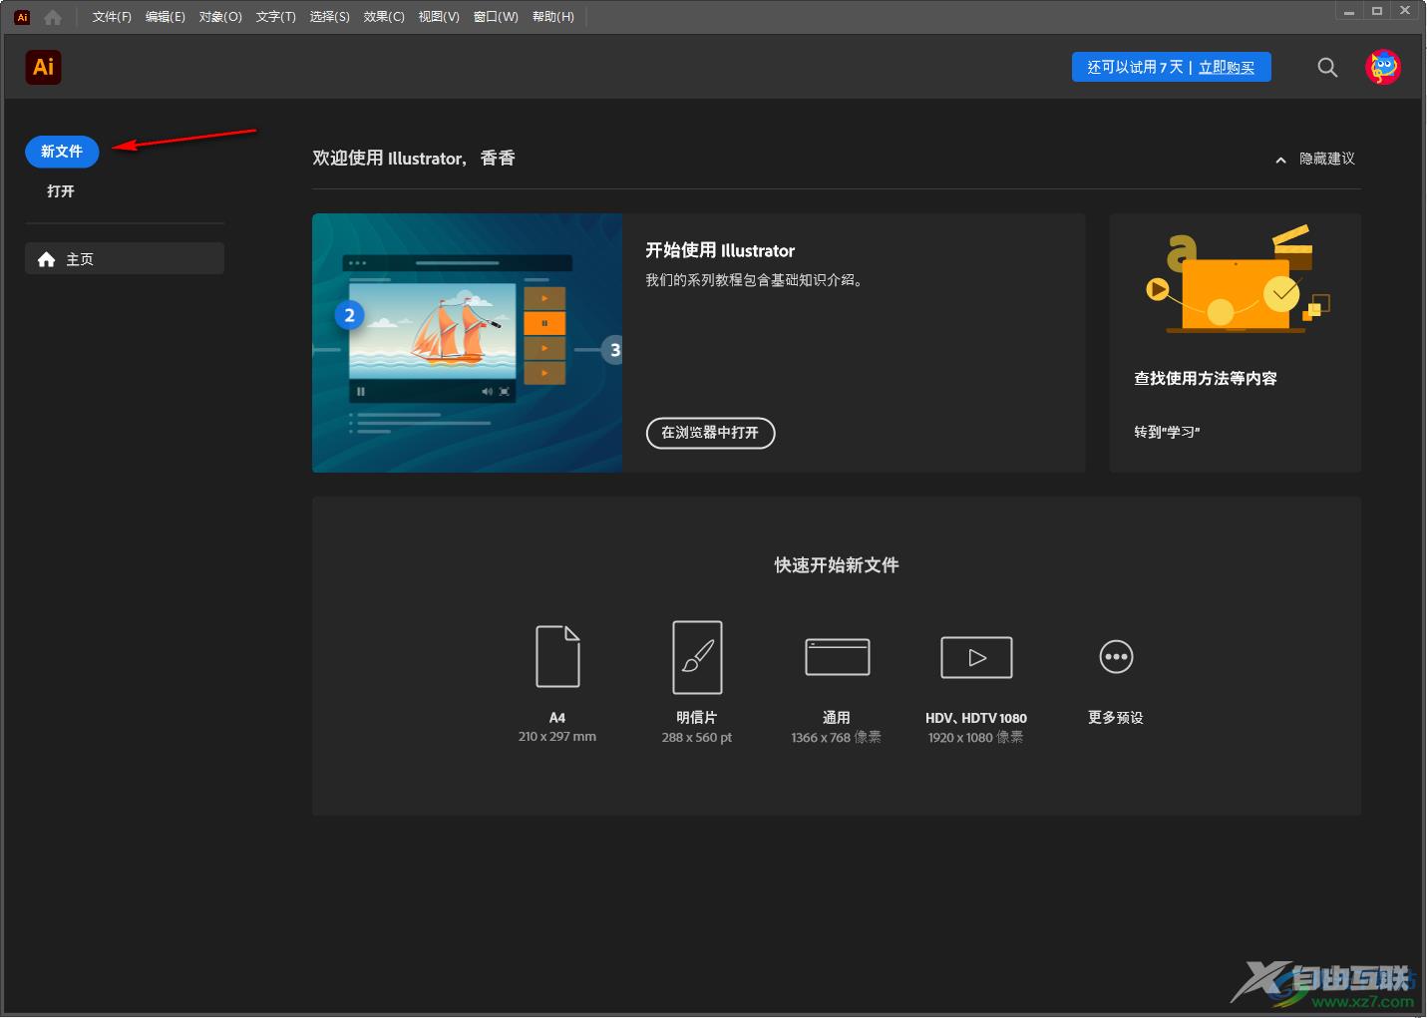Collapse suggestions via 隐藏建议 chevron
Viewport: 1427px width, 1018px height.
pos(1280,160)
